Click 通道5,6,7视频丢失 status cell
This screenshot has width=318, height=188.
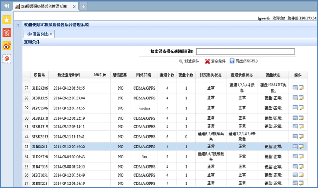click(211, 157)
